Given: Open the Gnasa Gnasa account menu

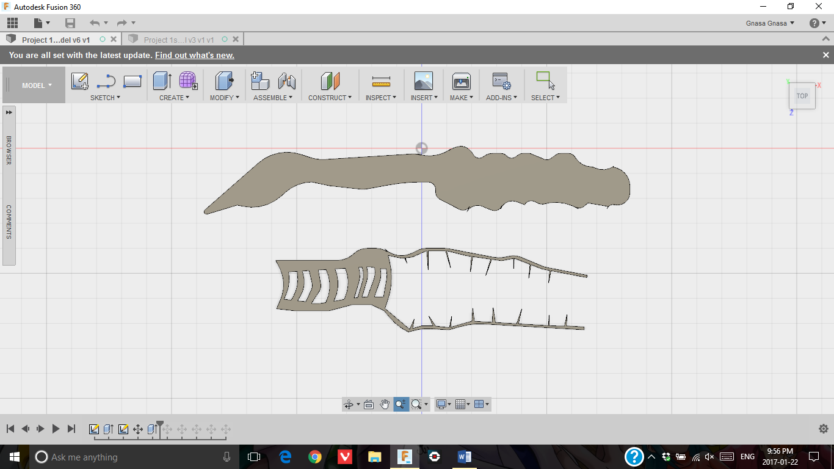Looking at the screenshot, I should click(770, 23).
